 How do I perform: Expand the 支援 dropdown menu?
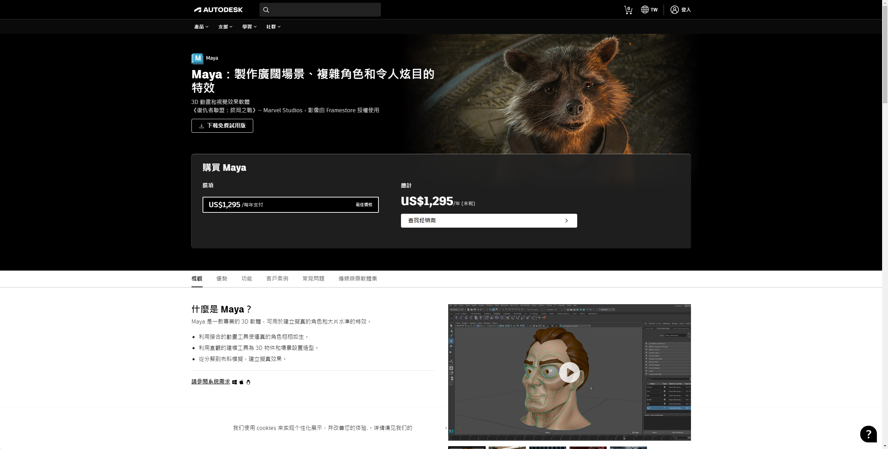[225, 27]
